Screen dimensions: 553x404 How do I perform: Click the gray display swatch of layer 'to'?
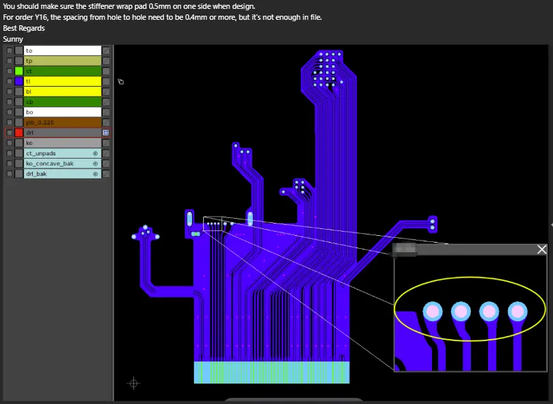coord(19,51)
